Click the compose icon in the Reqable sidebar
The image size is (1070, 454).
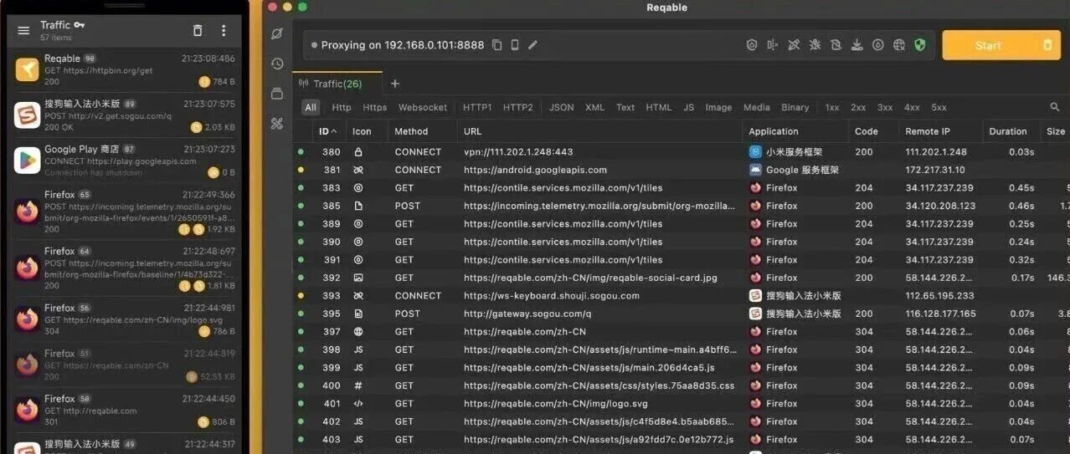point(277,33)
